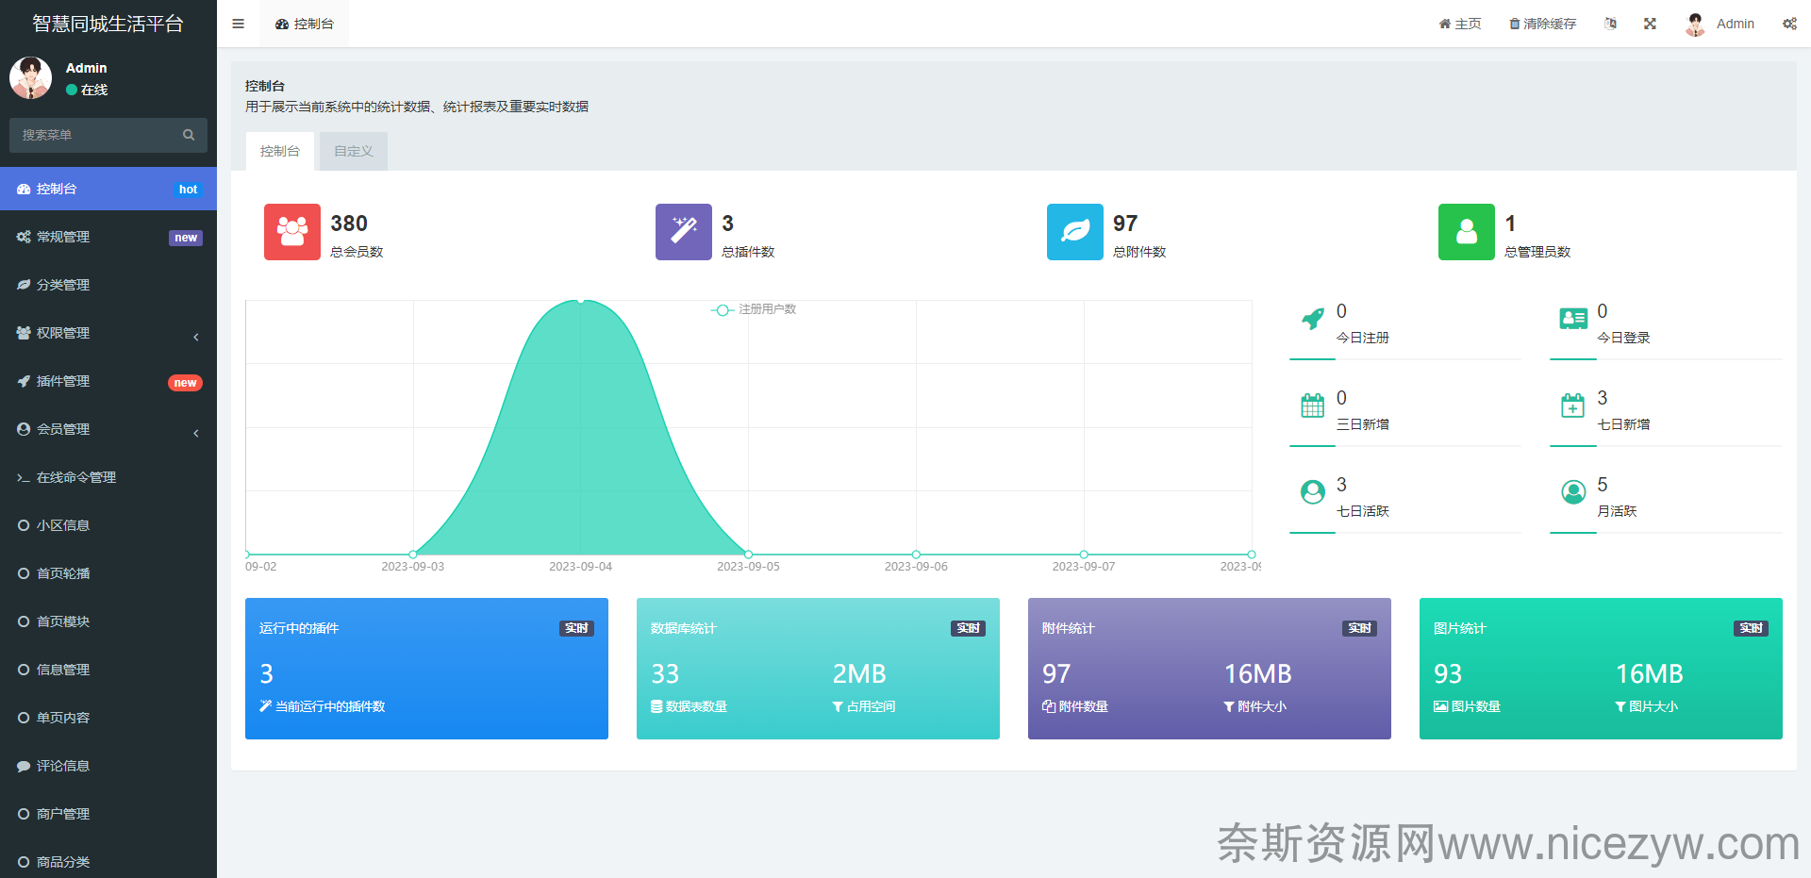
Task: Click the purple magic wand plugins icon
Action: [x=683, y=232]
